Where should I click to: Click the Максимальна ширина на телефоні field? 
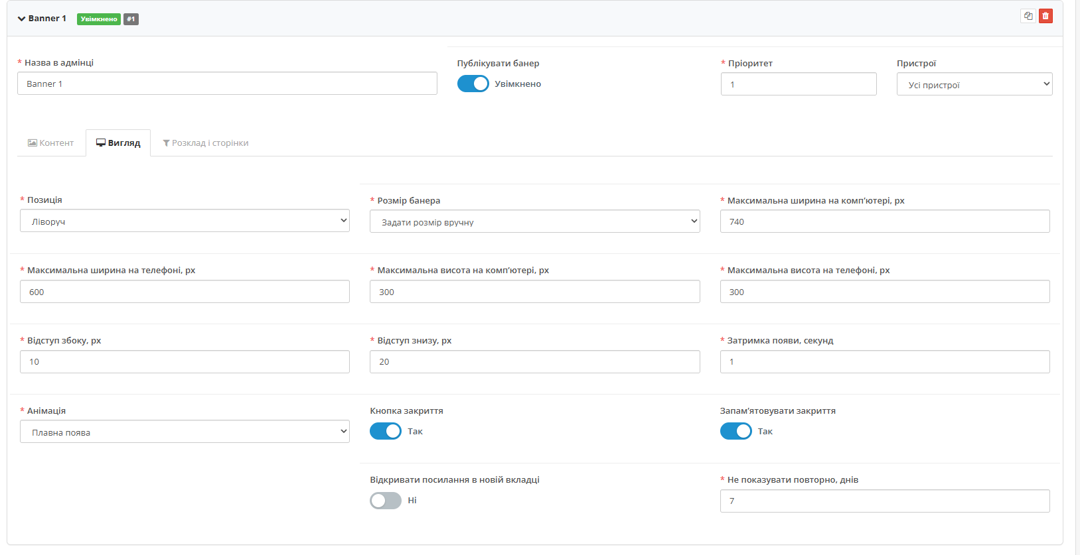(x=185, y=292)
